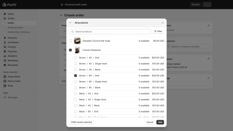Click Add apps link
Image resolution: width=233 pixels, height=131 pixels.
(x=13, y=97)
